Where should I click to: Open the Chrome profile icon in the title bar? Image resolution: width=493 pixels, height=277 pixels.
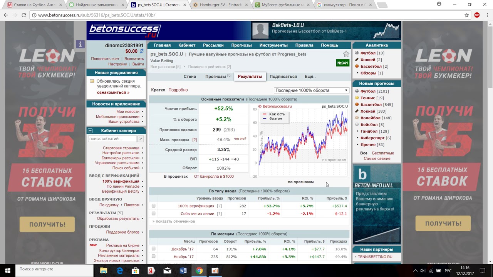[439, 4]
